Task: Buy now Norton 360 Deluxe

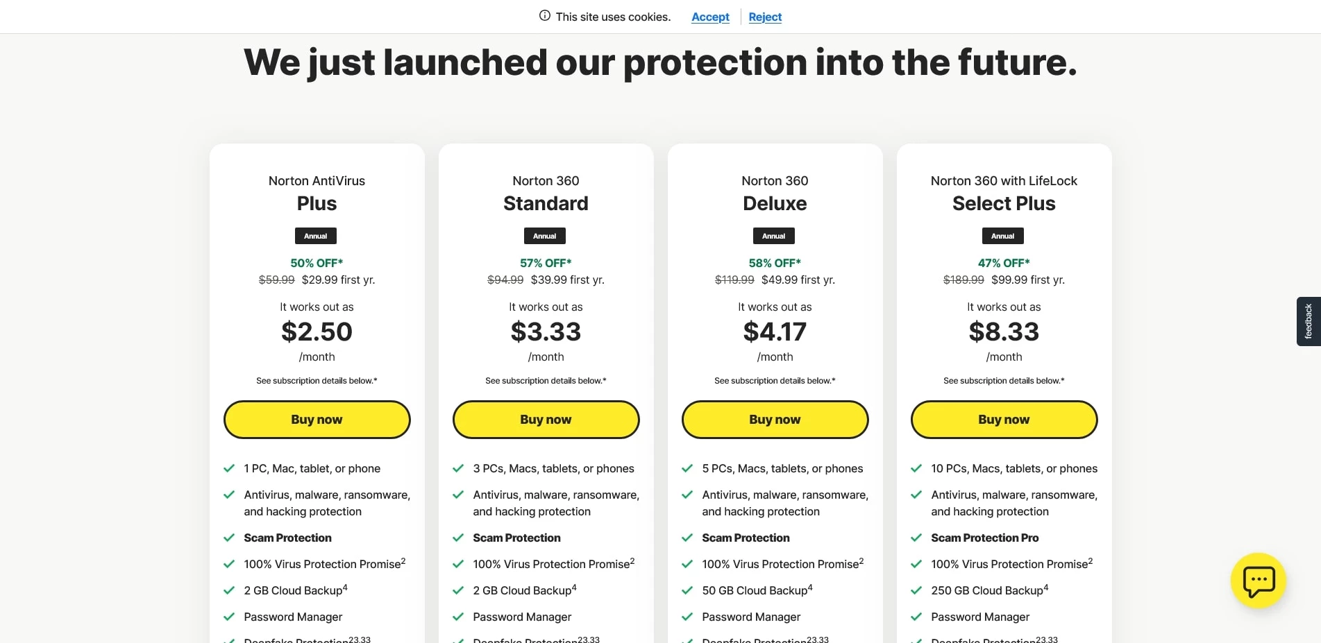Action: tap(775, 420)
